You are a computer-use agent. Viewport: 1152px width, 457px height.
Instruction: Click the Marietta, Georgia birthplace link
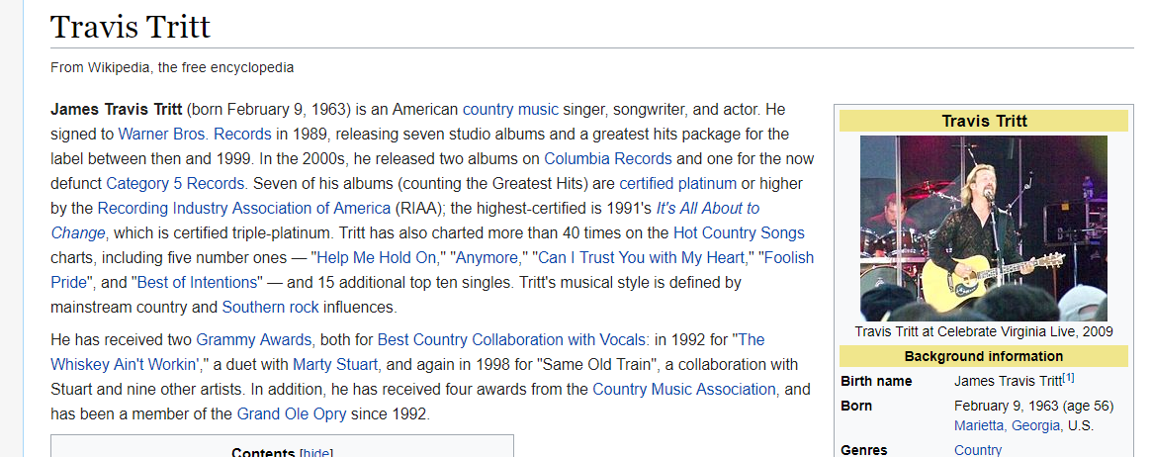click(x=1007, y=425)
